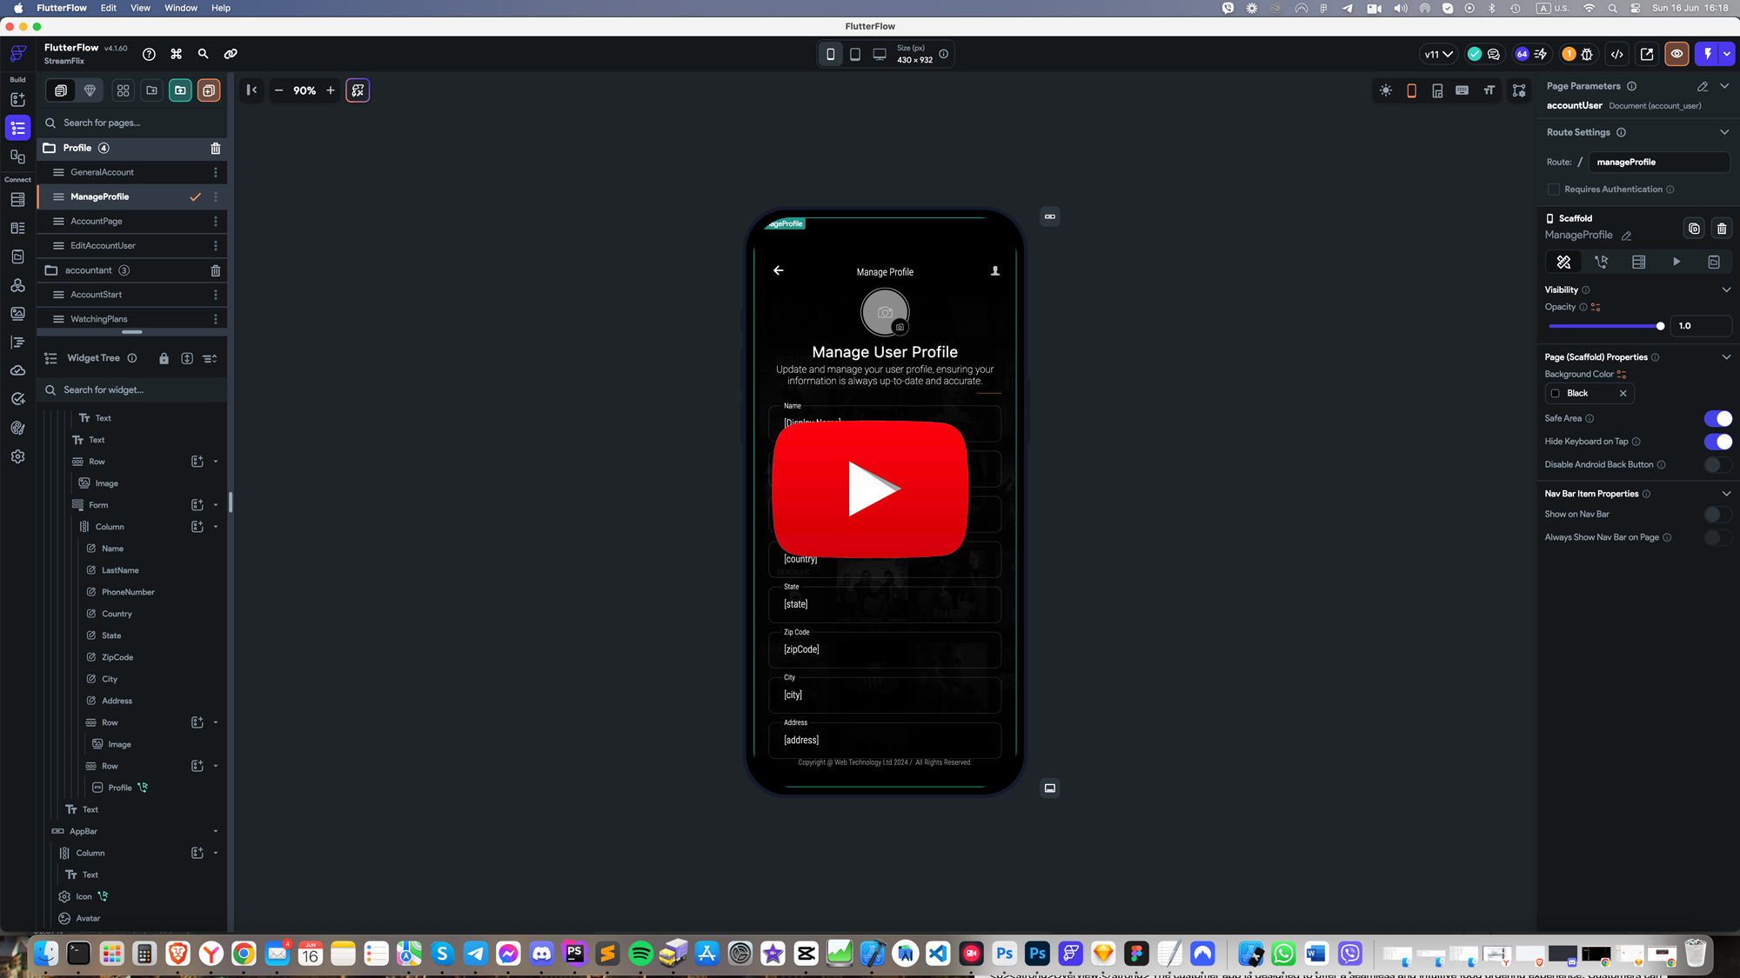This screenshot has height=978, width=1740.
Task: Click the AI gen icon beside the zoom controls
Action: [358, 90]
